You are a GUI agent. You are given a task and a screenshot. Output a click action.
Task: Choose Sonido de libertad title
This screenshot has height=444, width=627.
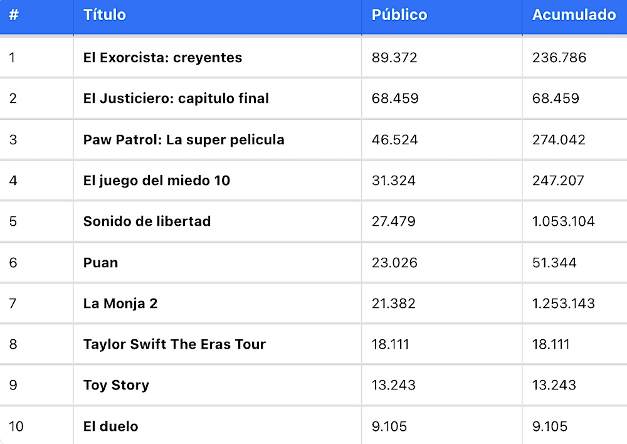pyautogui.click(x=147, y=221)
